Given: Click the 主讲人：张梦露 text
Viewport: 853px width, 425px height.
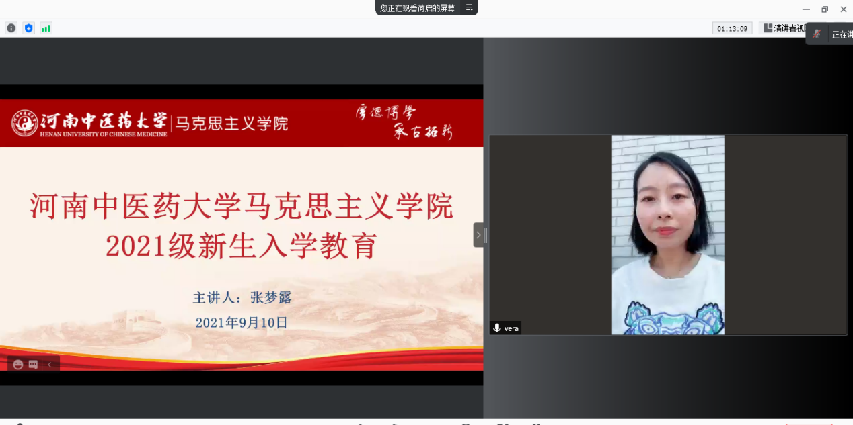Looking at the screenshot, I should [x=242, y=297].
